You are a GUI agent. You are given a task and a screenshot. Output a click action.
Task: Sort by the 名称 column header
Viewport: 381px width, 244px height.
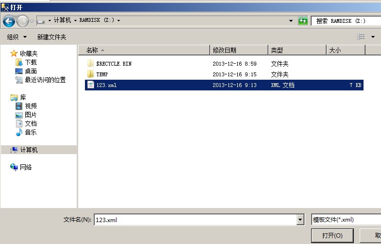[144, 50]
